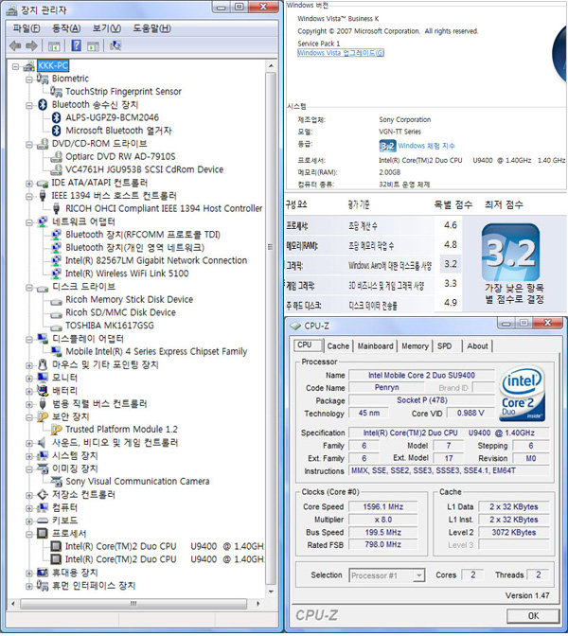Image resolution: width=568 pixels, height=636 pixels.
Task: Collapse the 네트워크 어댑터 category
Action: (x=29, y=221)
